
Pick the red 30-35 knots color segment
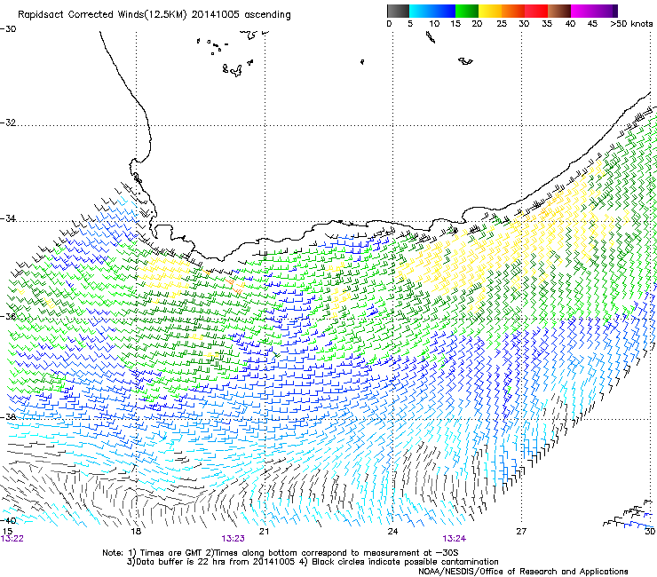tap(536, 11)
